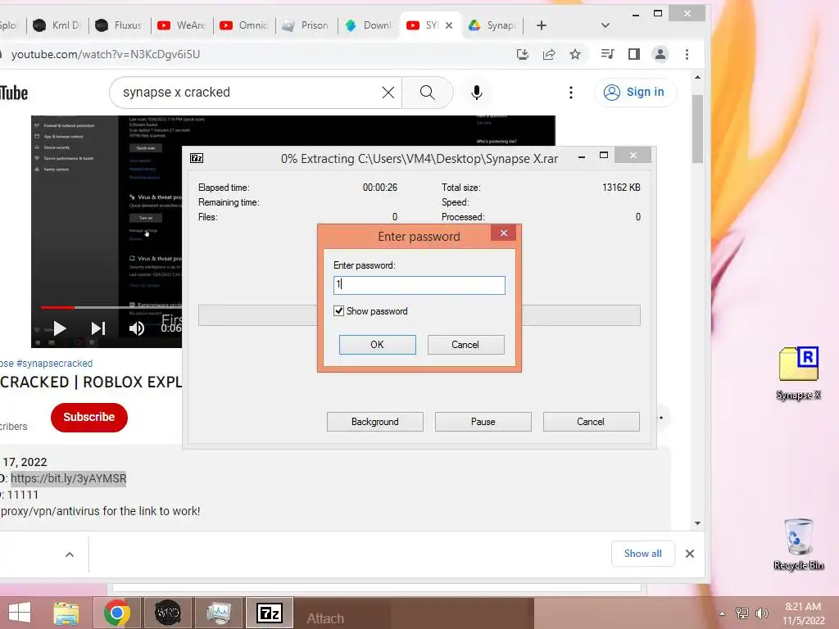Clear the YouTube search box text
This screenshot has height=629, width=839.
pyautogui.click(x=388, y=93)
